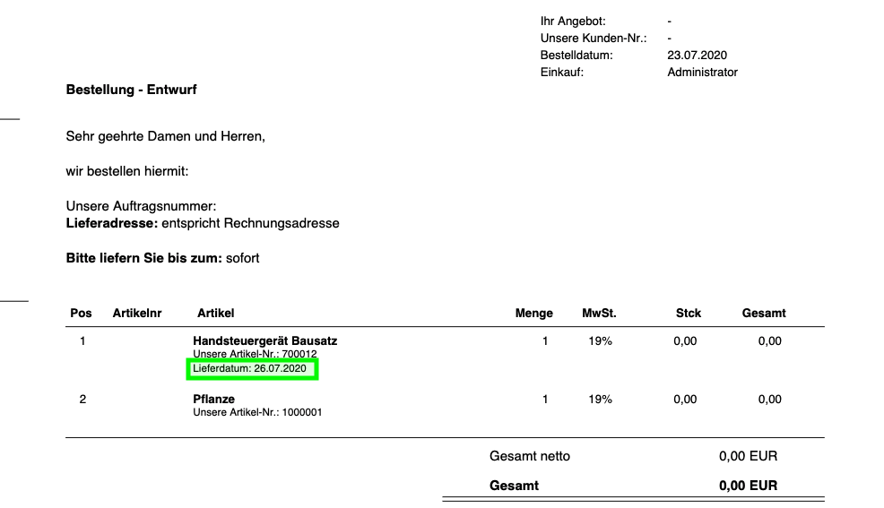This screenshot has height=508, width=884.
Task: Click the "Ihr Angebot:" label
Action: (x=572, y=21)
